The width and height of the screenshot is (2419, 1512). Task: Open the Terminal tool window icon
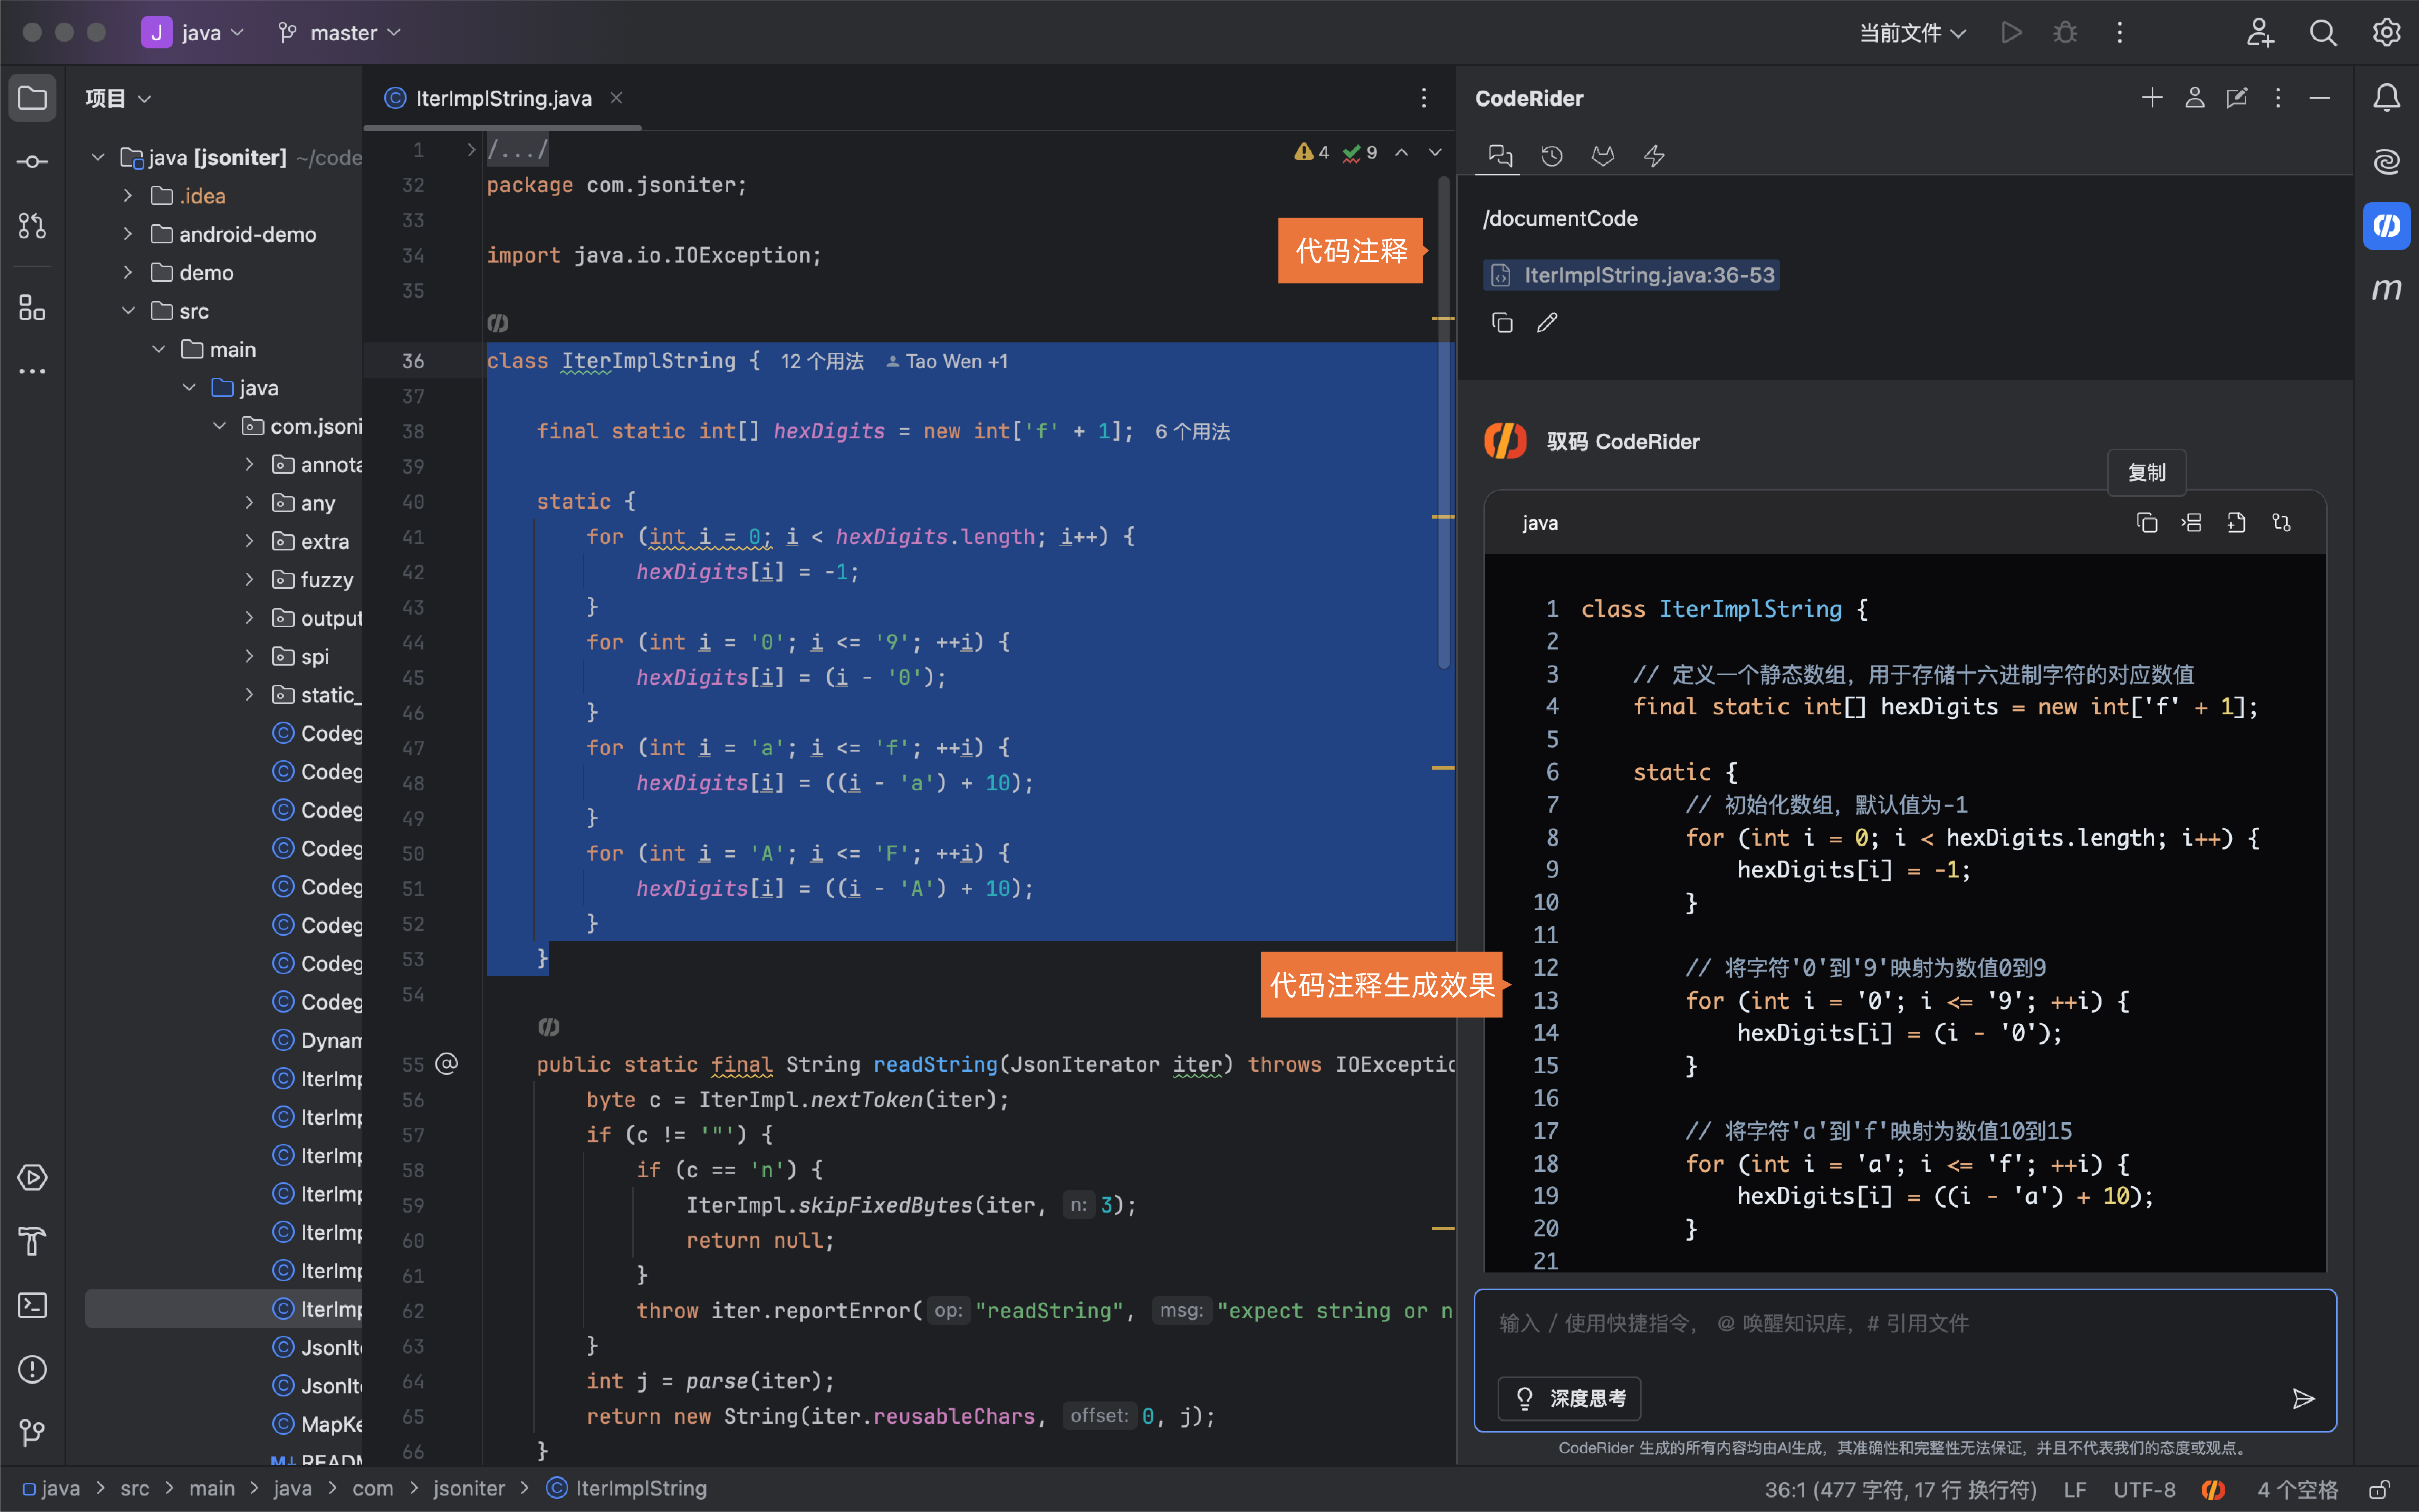(32, 1305)
